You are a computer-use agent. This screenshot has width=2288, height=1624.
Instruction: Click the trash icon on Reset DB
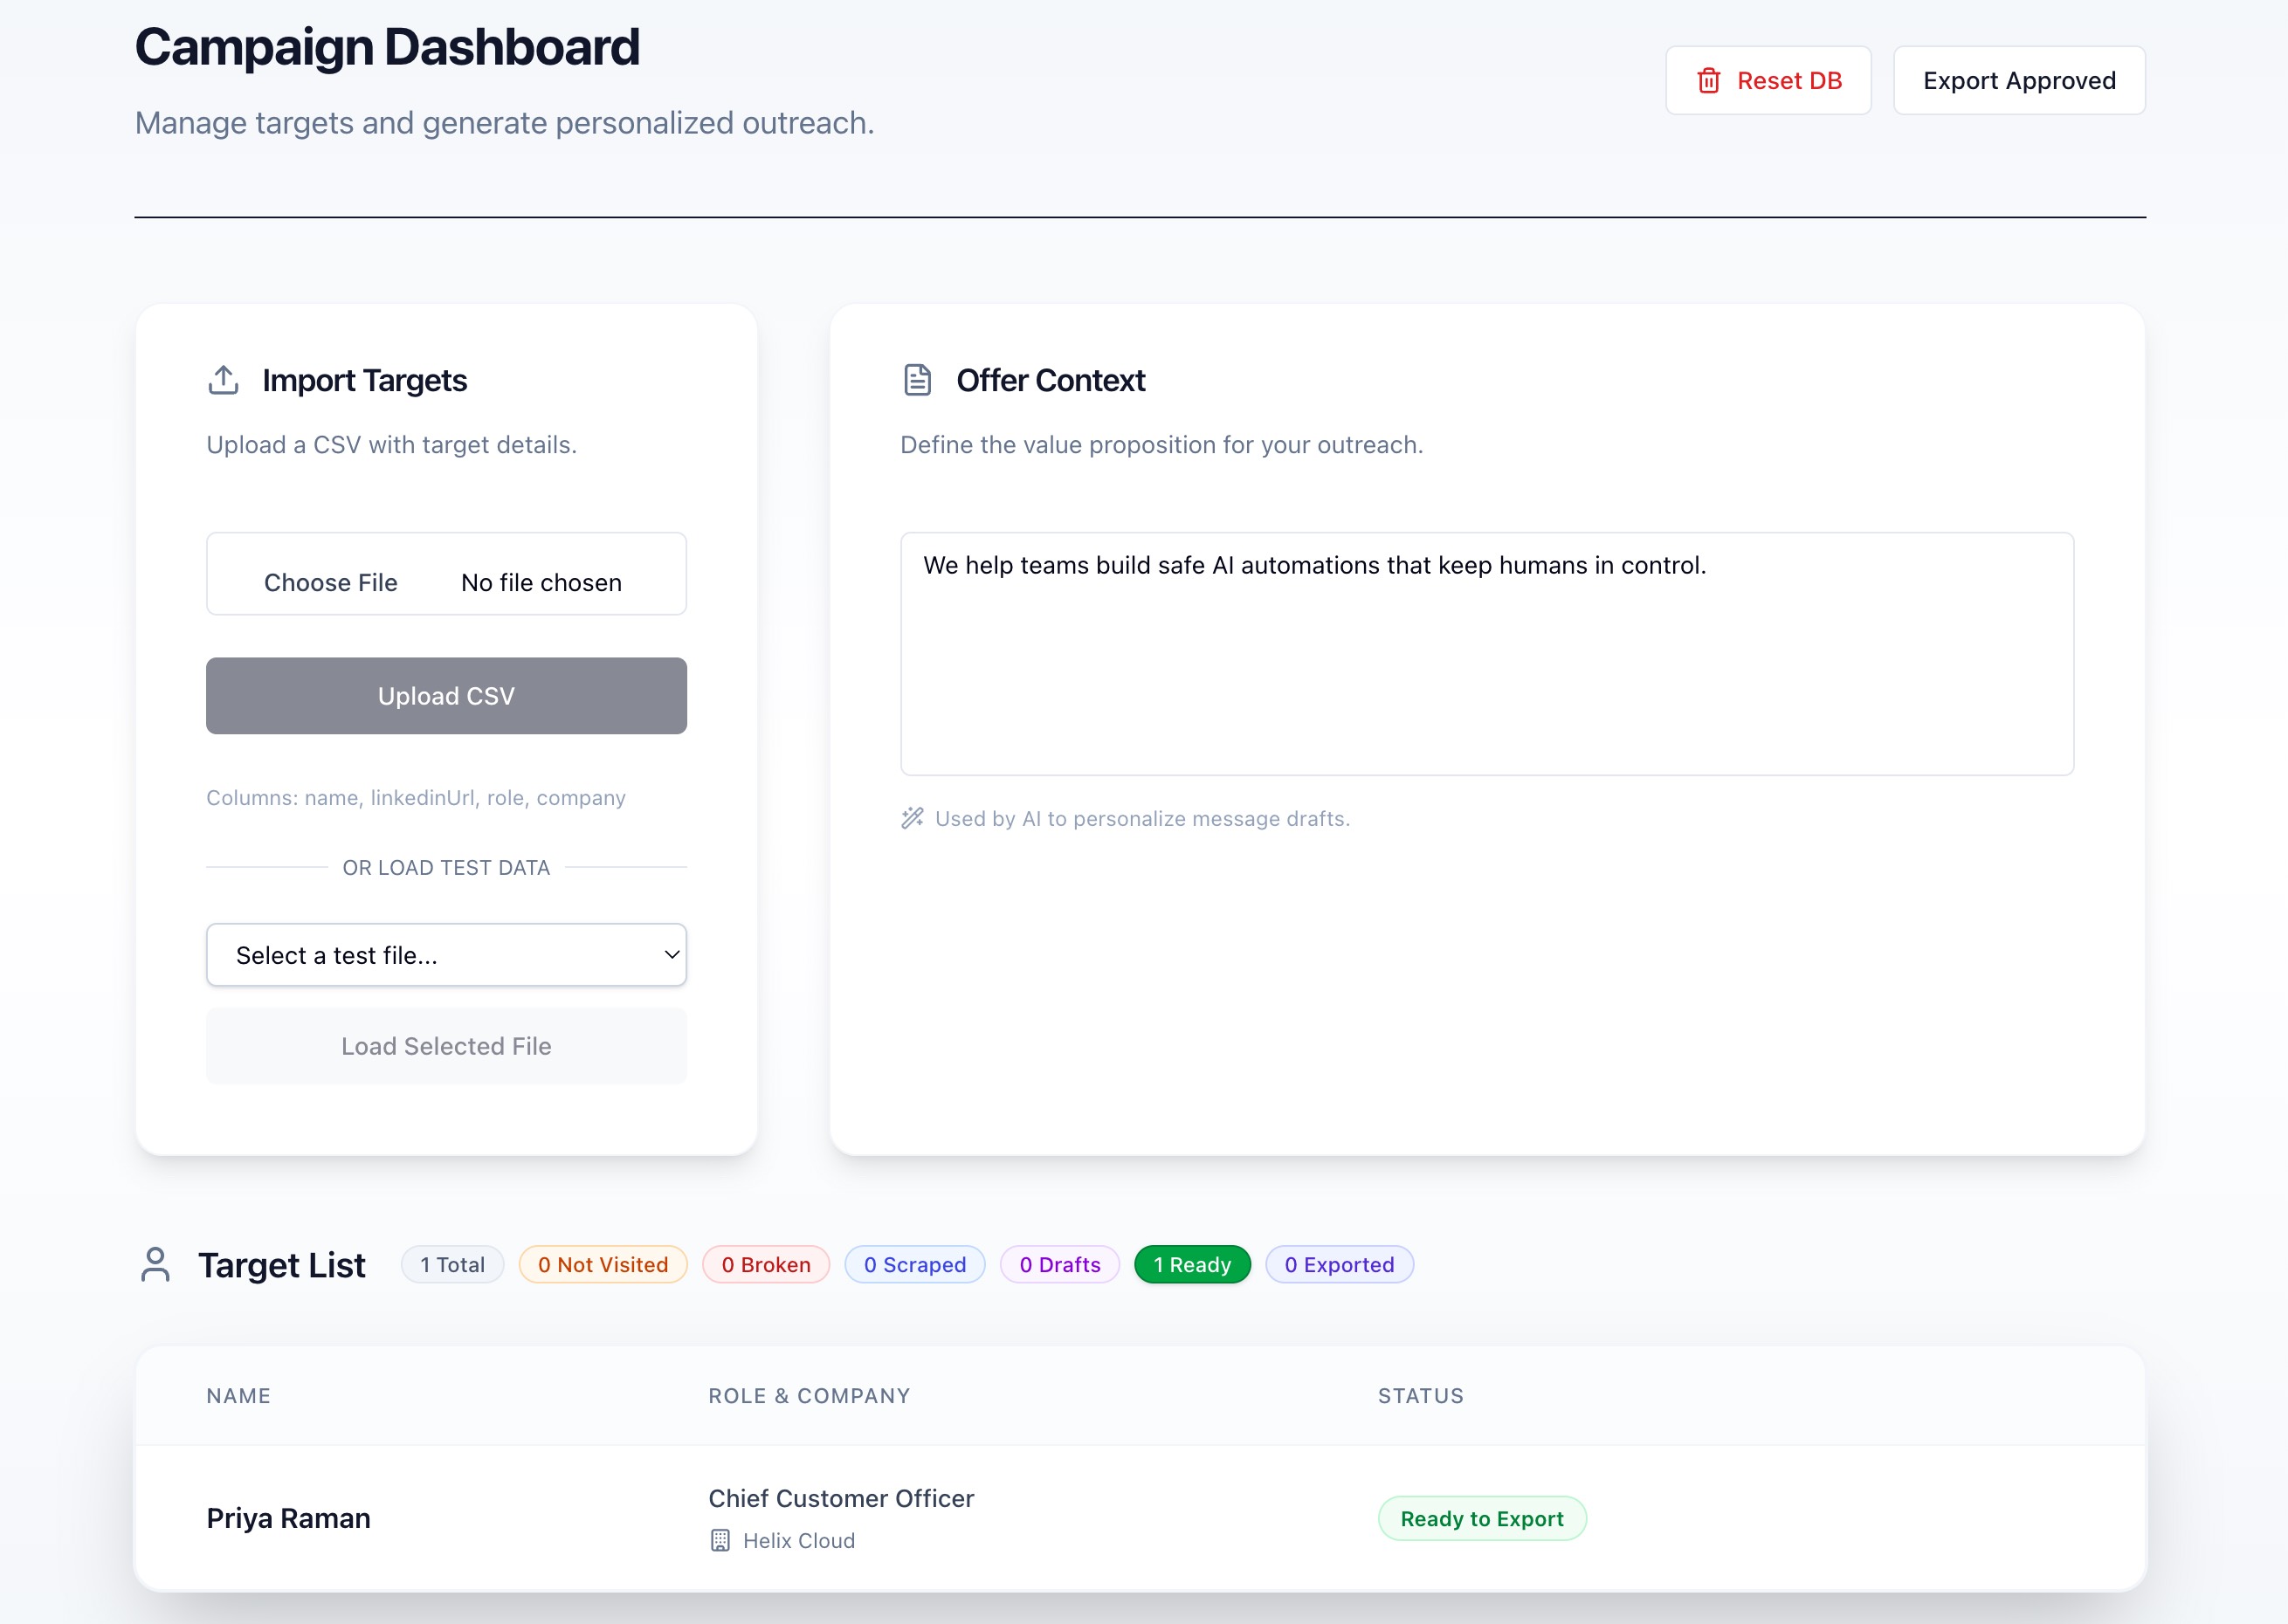click(1708, 81)
